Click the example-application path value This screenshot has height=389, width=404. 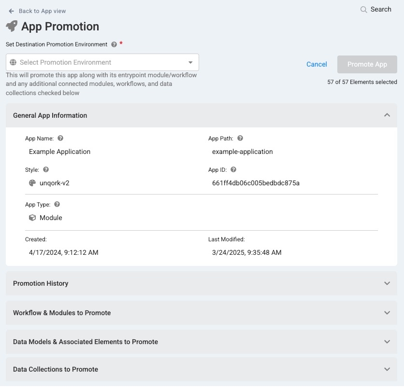tap(242, 152)
